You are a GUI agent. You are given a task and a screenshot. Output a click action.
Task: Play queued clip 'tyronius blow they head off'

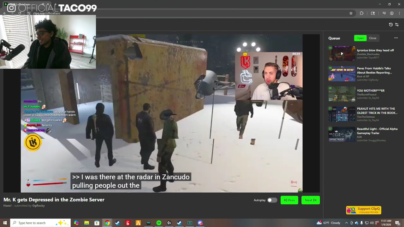coord(342,54)
